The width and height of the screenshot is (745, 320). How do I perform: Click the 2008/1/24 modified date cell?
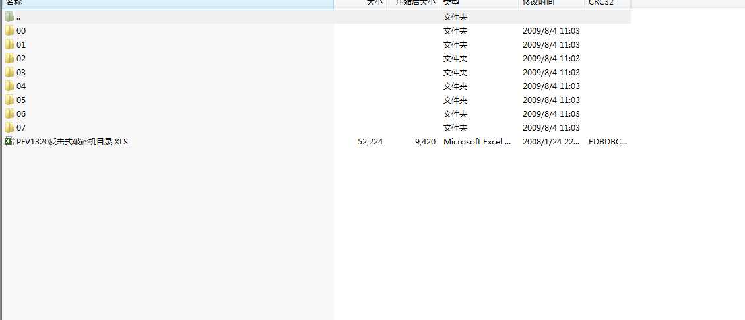pos(551,141)
